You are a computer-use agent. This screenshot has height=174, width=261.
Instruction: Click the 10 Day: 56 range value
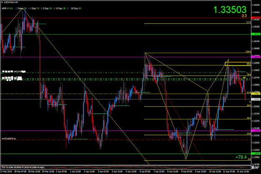[x=61, y=8]
